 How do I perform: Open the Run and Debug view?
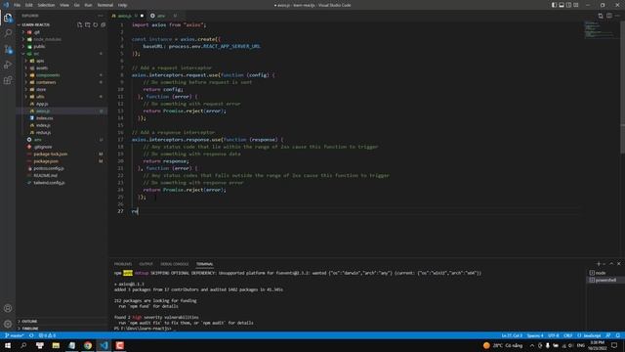[8, 65]
